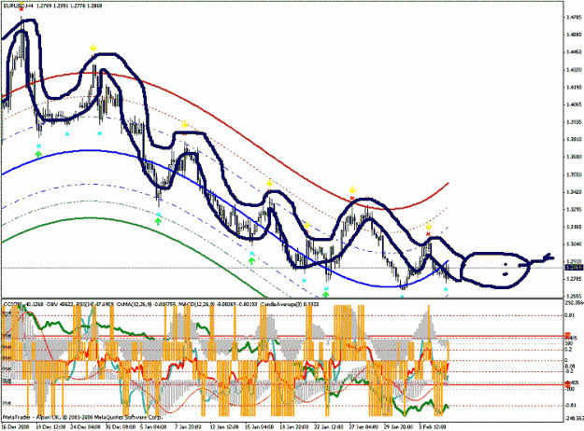Click the 1.3810 price axis label
The image size is (584, 431).
point(574,139)
